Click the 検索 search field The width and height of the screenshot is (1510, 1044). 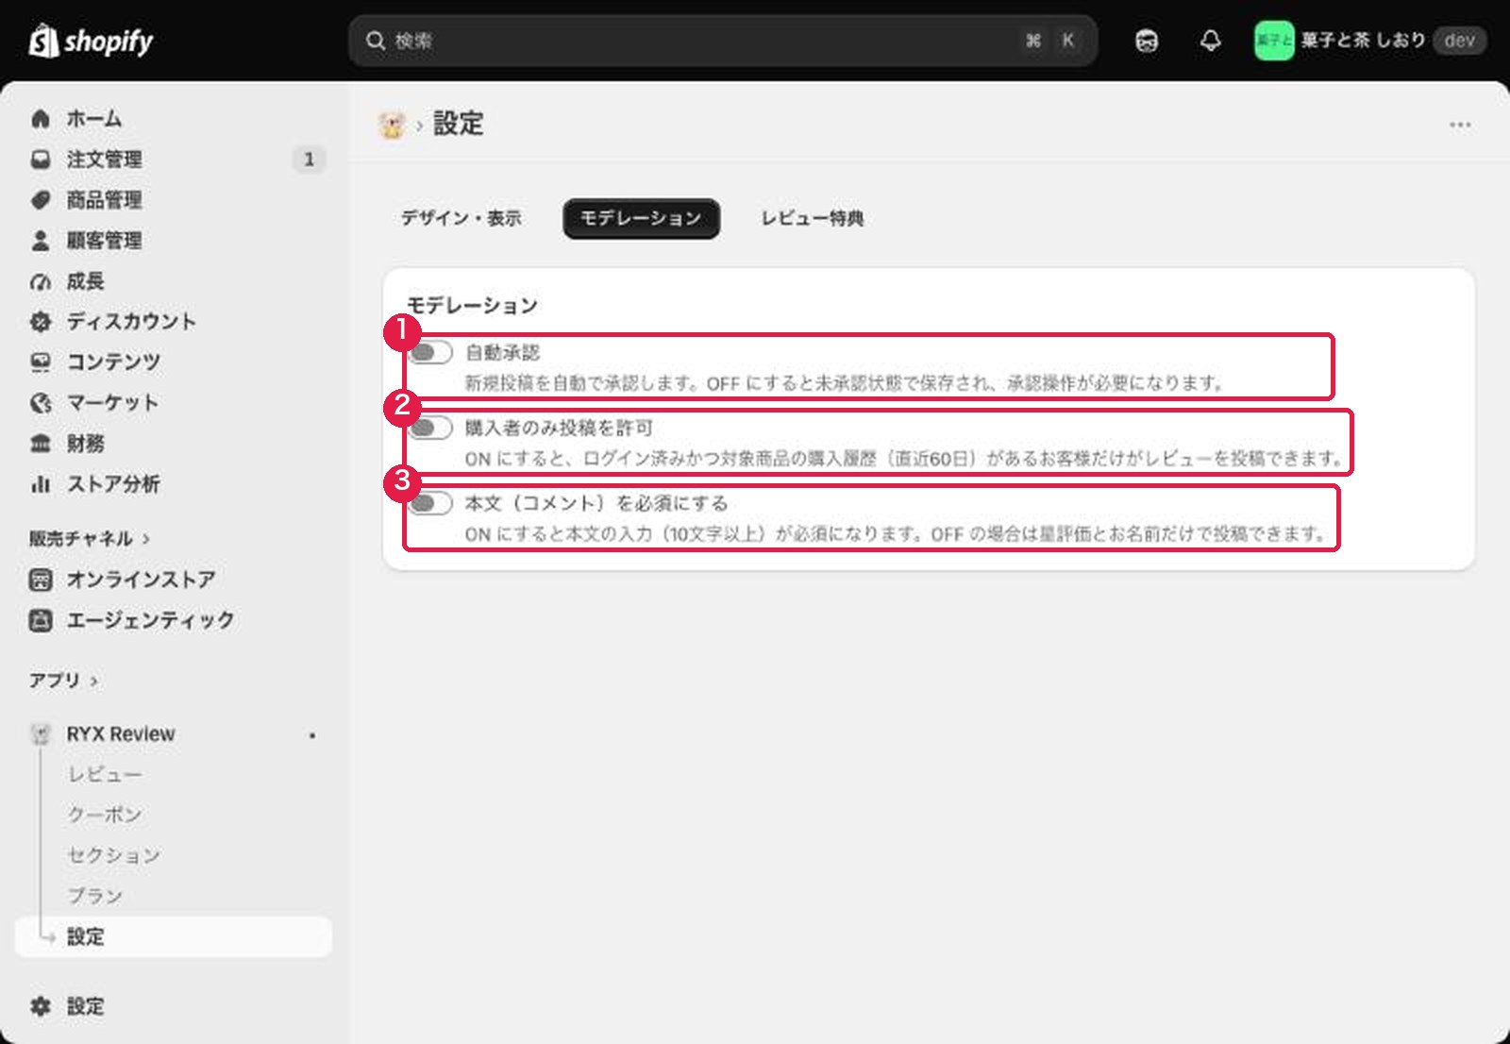coord(723,41)
